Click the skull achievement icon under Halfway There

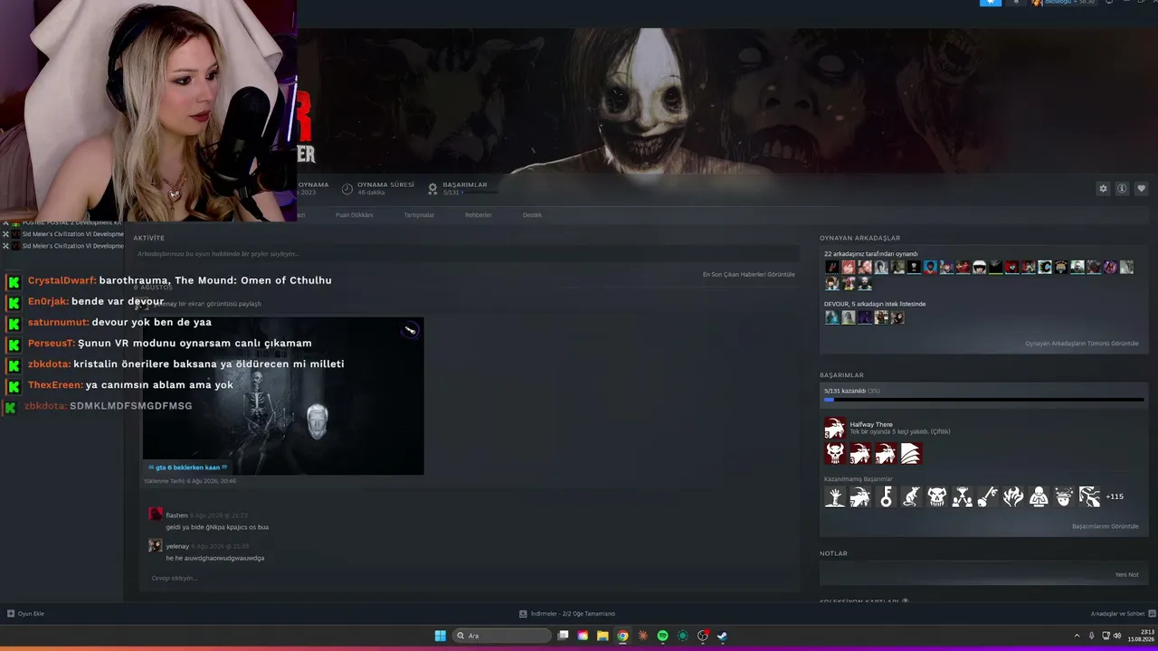(834, 454)
